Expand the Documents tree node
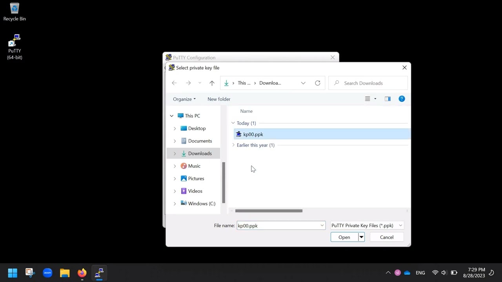Viewport: 502px width, 282px height. click(175, 141)
